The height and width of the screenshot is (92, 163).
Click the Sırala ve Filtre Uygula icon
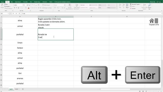click(x=144, y=5)
